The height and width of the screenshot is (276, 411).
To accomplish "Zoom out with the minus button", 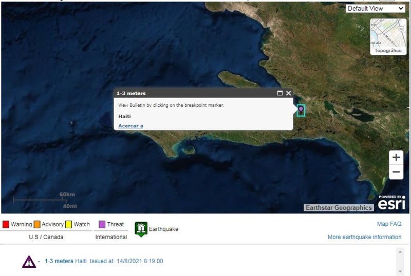I will pos(396,172).
